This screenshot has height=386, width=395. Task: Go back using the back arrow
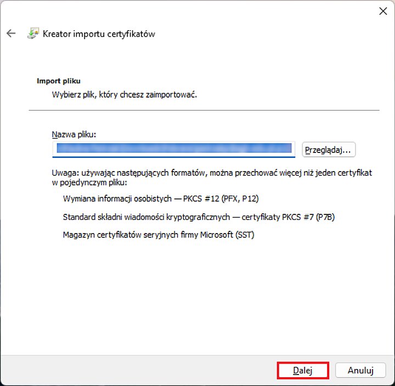click(11, 33)
